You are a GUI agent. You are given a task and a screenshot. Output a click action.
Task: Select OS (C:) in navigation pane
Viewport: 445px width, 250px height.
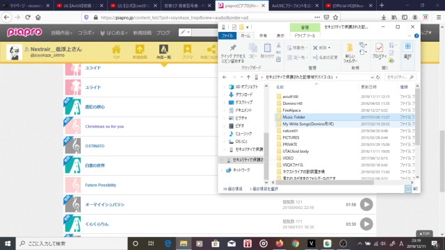pyautogui.click(x=241, y=142)
